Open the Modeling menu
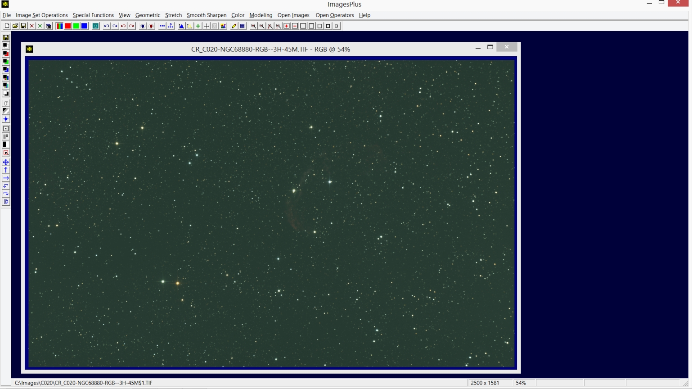Image resolution: width=692 pixels, height=389 pixels. point(261,15)
